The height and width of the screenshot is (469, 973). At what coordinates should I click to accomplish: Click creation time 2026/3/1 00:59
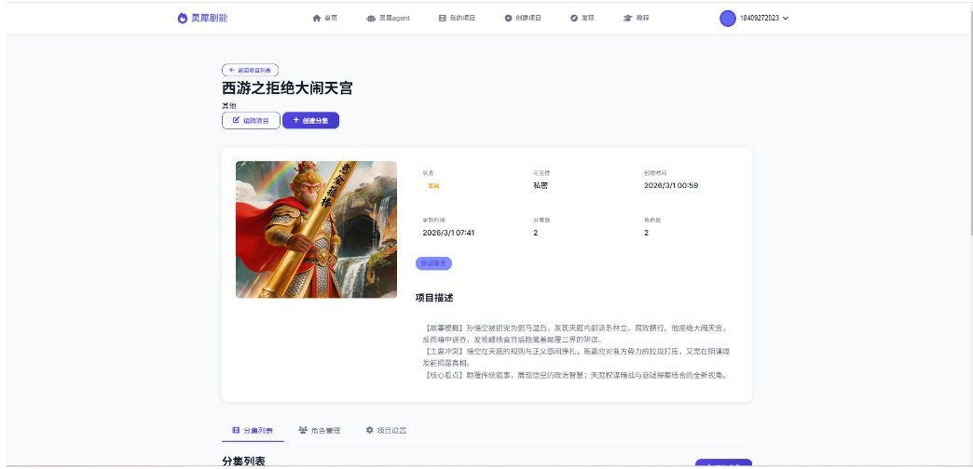pyautogui.click(x=671, y=185)
